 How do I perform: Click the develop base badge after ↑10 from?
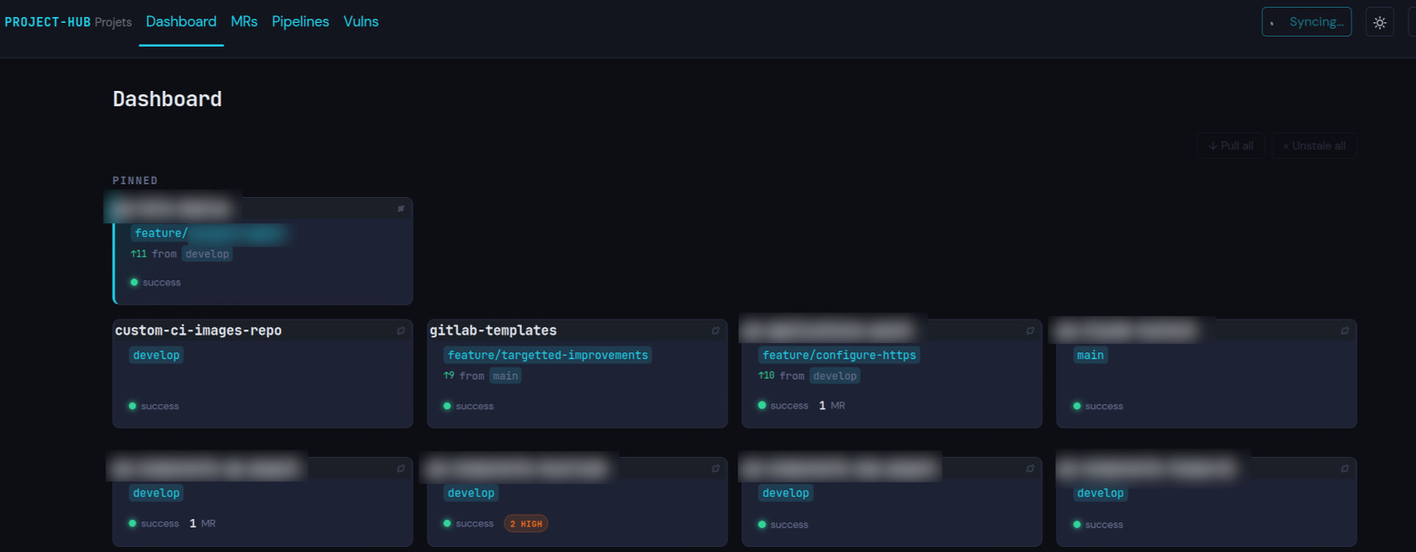(835, 375)
